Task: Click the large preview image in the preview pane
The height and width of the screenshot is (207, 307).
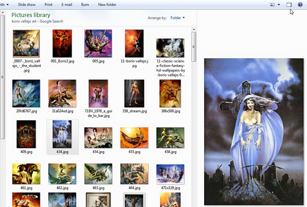Action: click(x=254, y=132)
